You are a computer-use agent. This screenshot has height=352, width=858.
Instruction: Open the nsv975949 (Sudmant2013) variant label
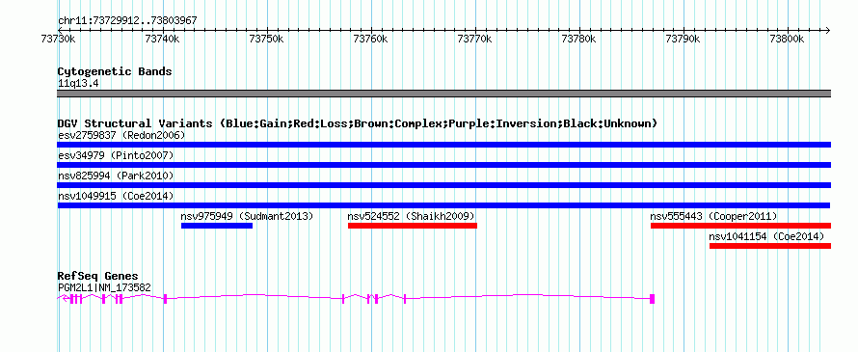click(247, 216)
